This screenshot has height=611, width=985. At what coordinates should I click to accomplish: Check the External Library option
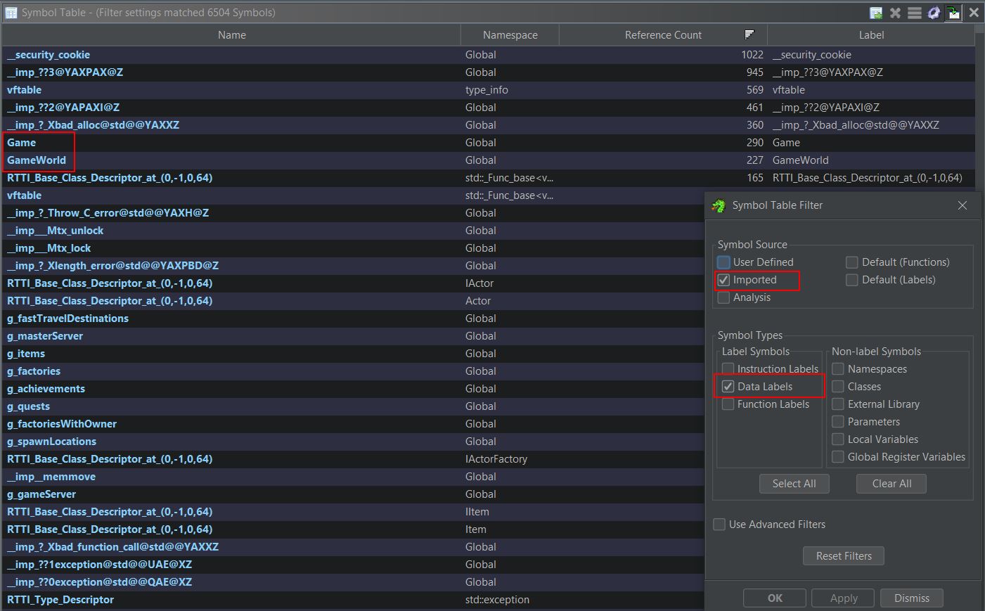click(x=838, y=404)
